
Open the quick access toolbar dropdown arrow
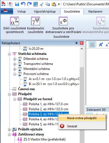(59, 4)
